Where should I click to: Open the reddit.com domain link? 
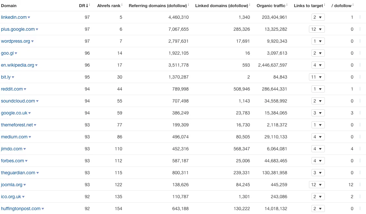[x=12, y=89]
